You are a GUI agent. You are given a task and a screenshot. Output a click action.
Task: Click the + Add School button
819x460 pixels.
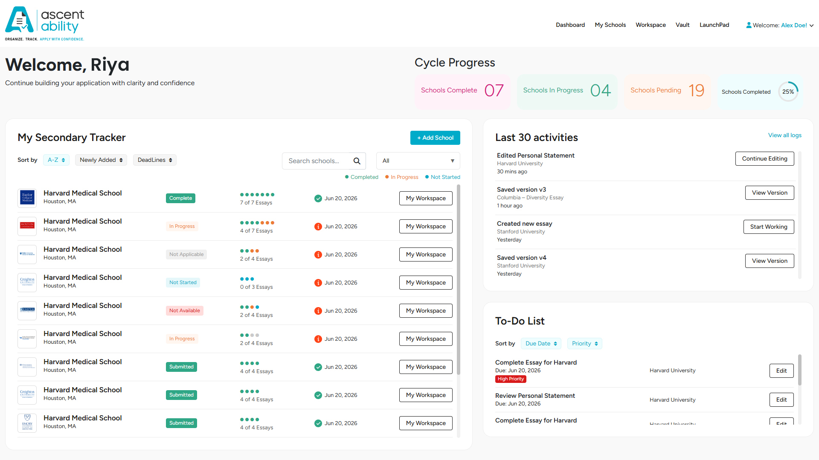(435, 138)
